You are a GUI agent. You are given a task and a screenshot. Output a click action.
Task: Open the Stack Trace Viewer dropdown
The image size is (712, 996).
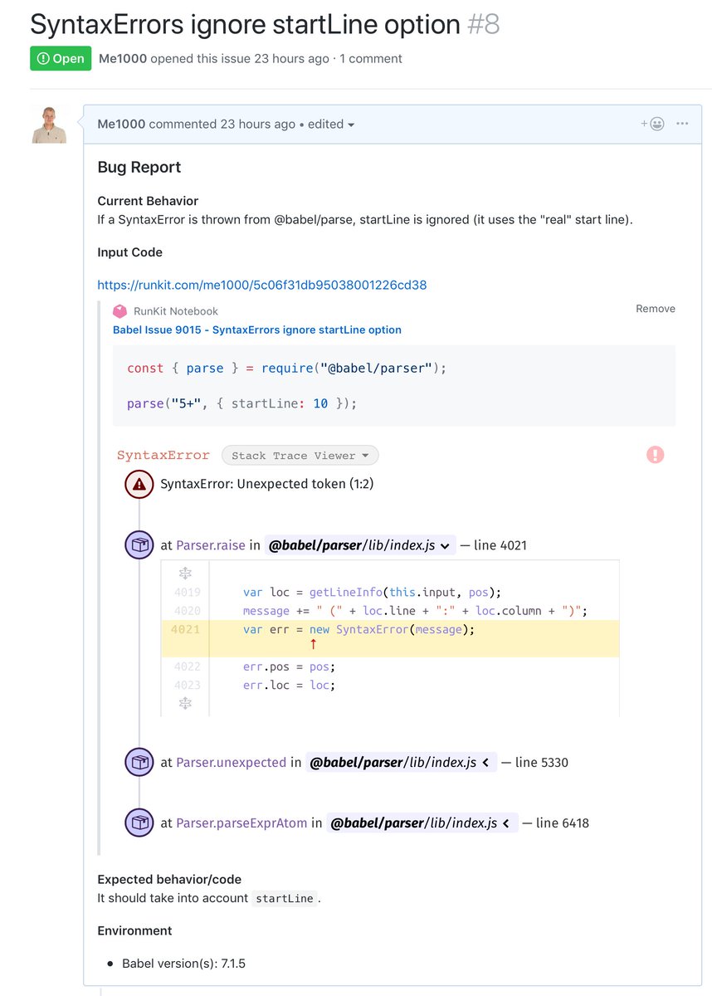300,455
